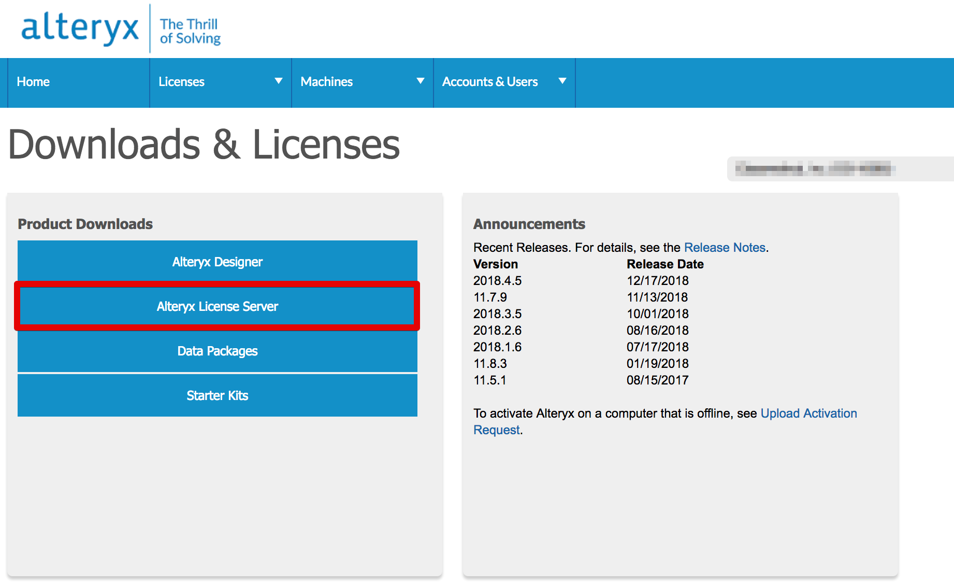
Task: Expand the Accounts & Users dropdown arrow
Action: tap(562, 81)
